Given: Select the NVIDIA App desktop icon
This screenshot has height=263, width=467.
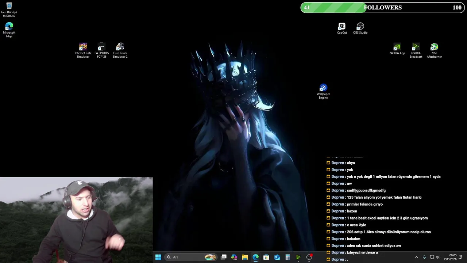Looking at the screenshot, I should point(397,49).
